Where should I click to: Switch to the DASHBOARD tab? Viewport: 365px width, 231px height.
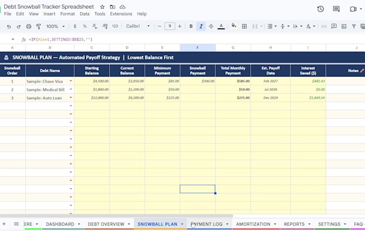click(60, 224)
